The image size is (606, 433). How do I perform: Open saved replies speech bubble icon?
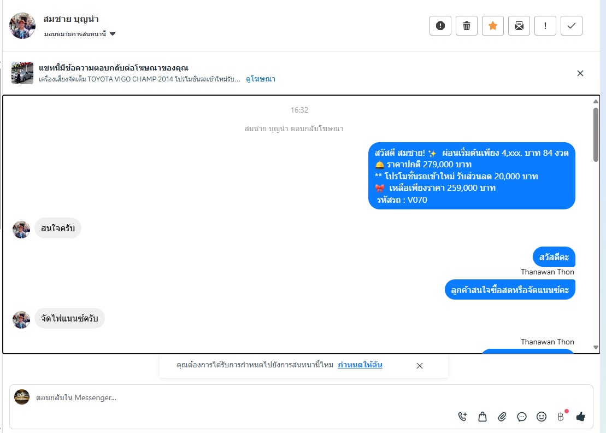pyautogui.click(x=522, y=417)
